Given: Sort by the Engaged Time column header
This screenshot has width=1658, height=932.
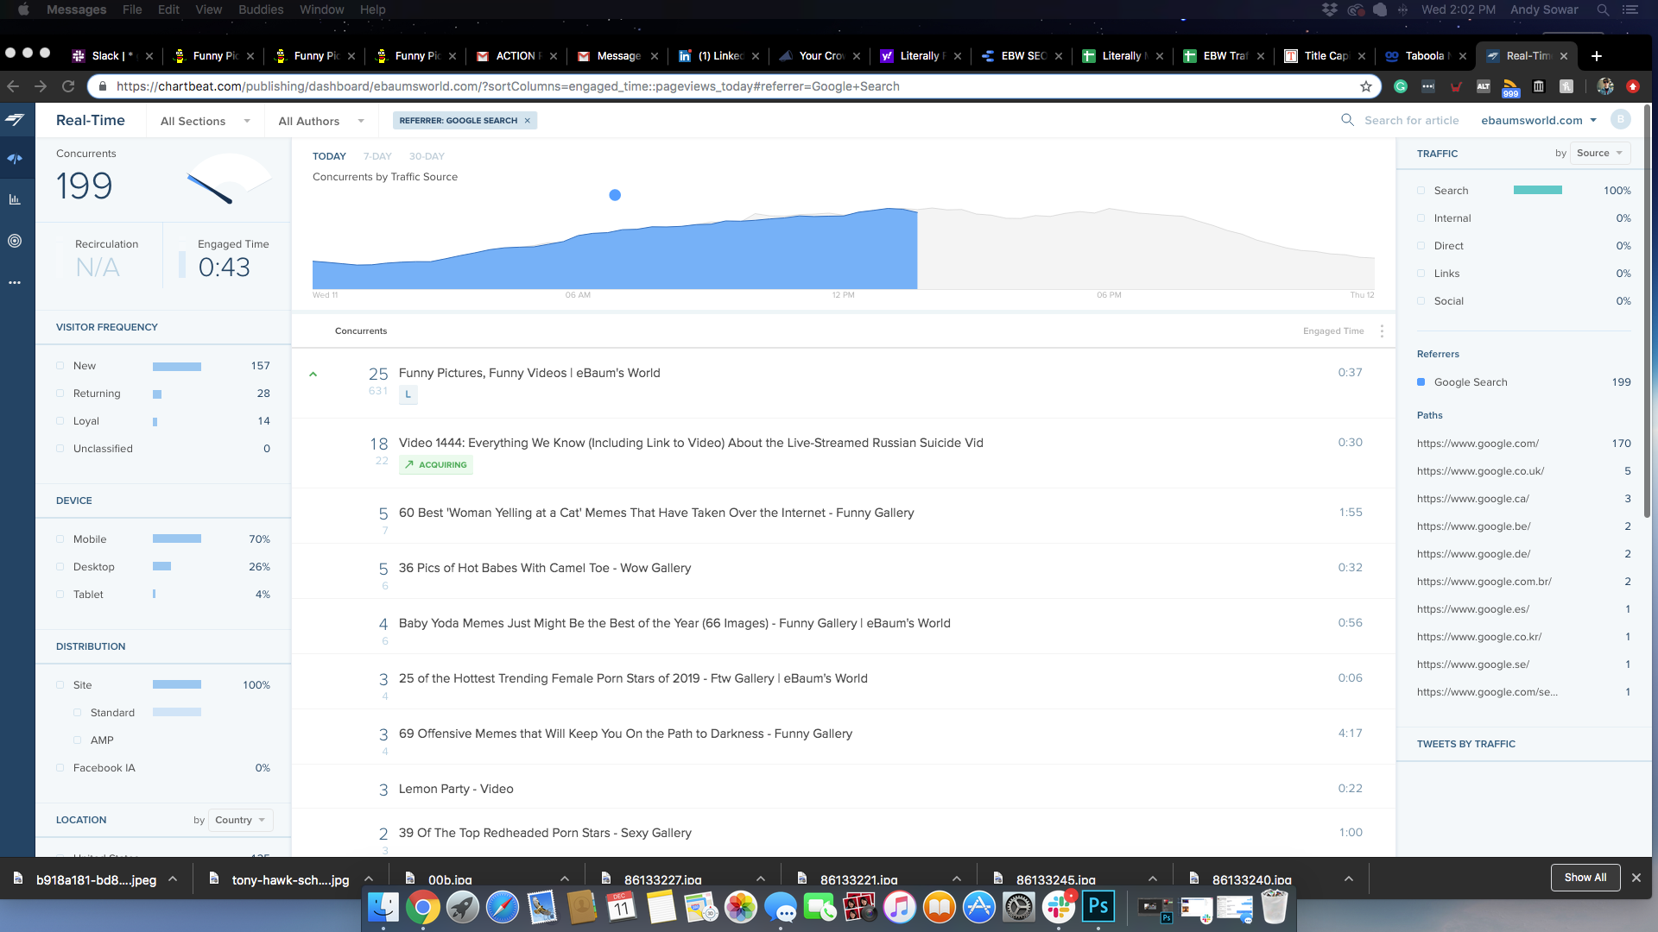Looking at the screenshot, I should point(1333,331).
